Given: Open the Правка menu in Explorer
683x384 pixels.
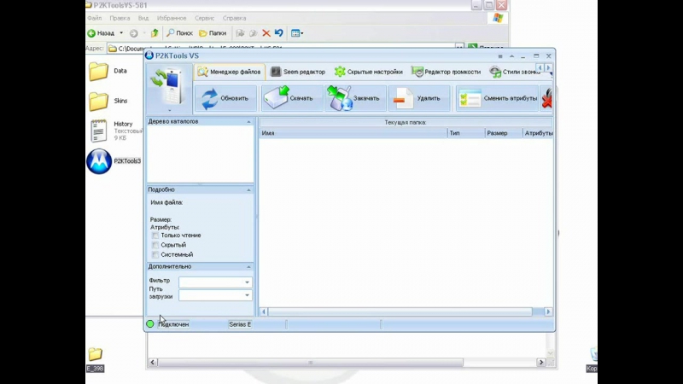Looking at the screenshot, I should pos(120,18).
